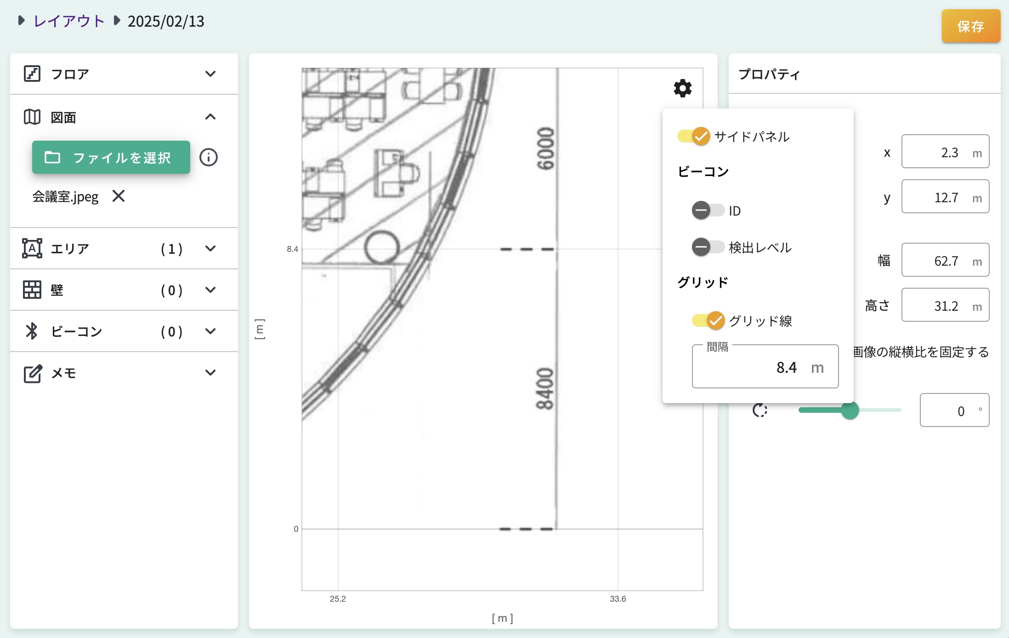Click the 壁 wall grid icon
The image size is (1009, 638).
32,290
